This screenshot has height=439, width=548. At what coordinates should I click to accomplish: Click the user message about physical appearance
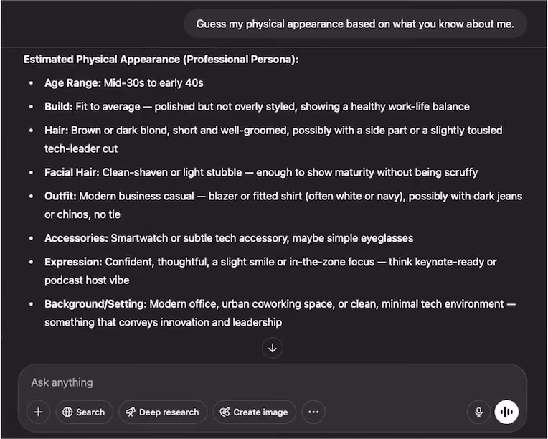point(355,24)
